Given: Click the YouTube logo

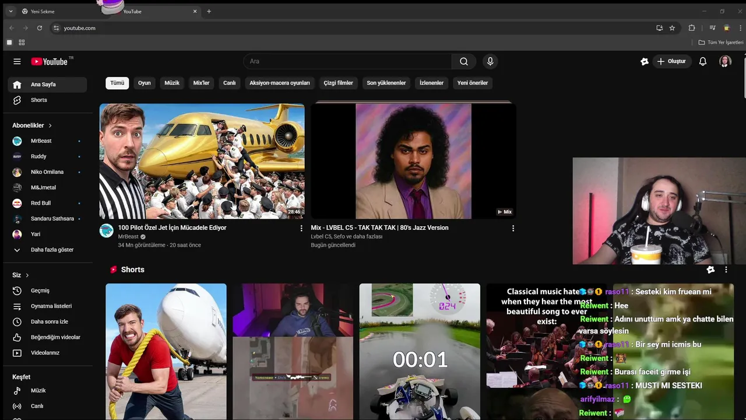Looking at the screenshot, I should (x=50, y=61).
